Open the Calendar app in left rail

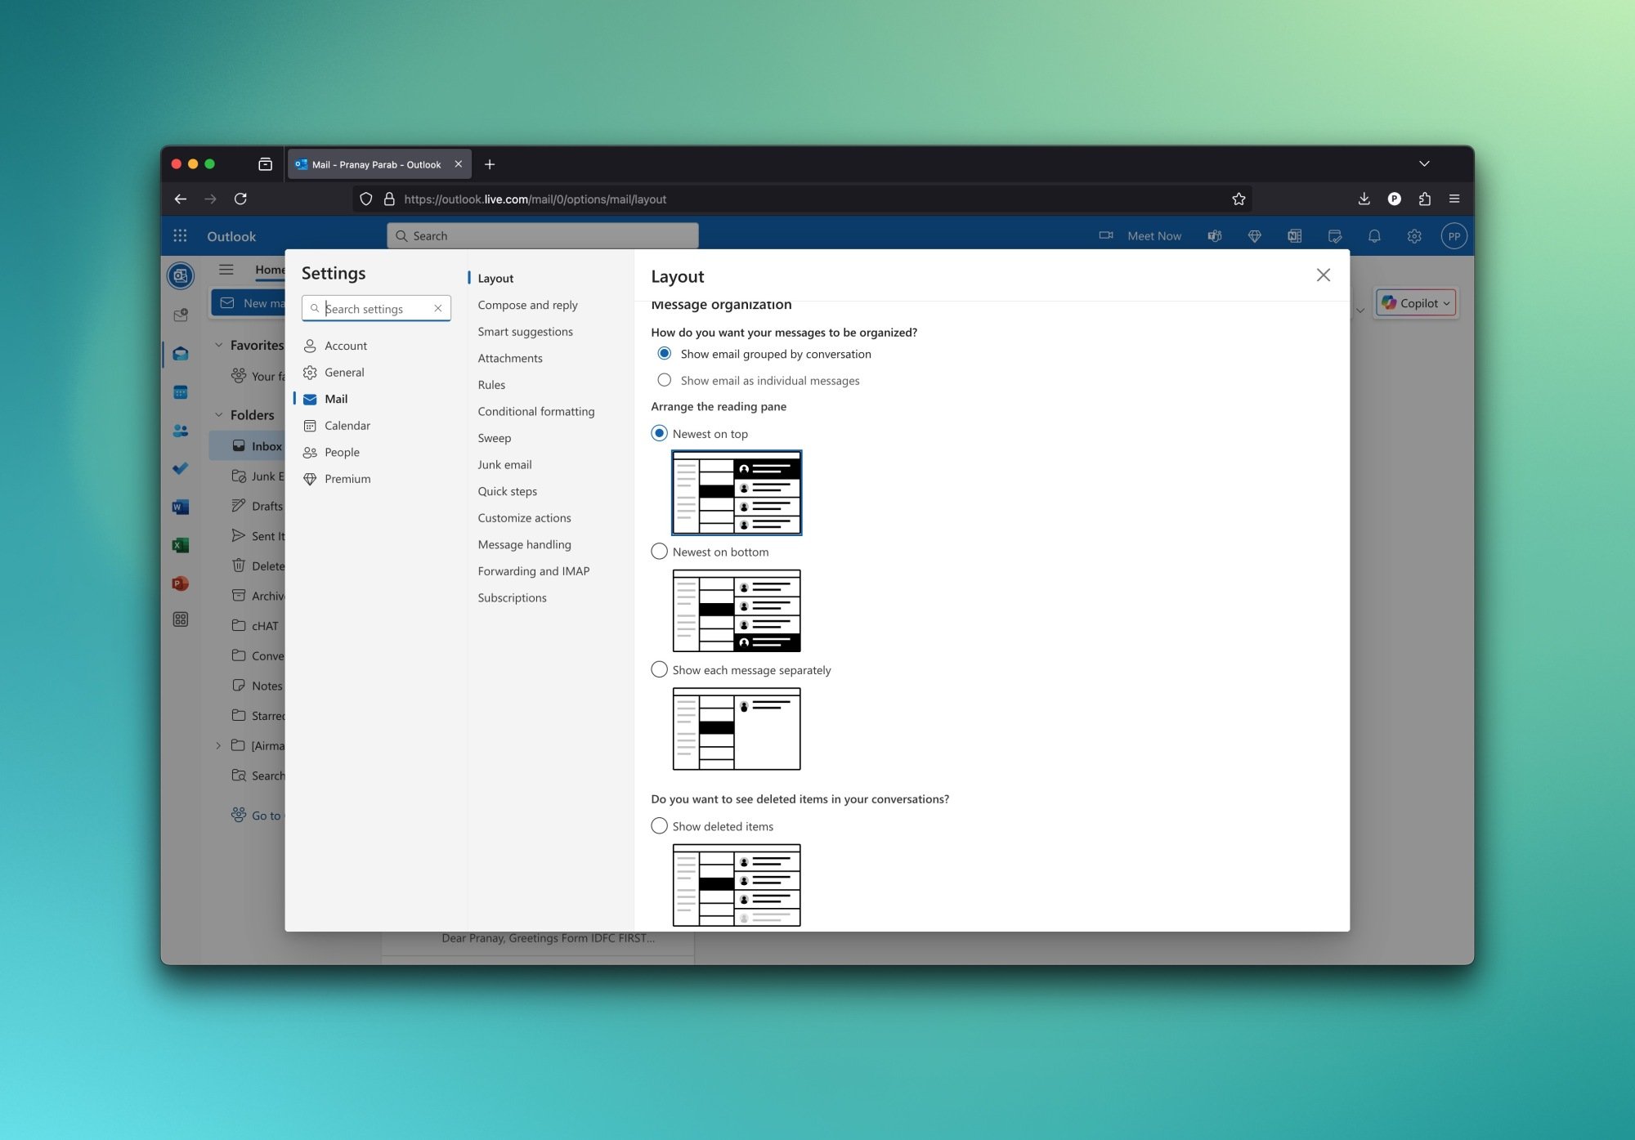(181, 392)
